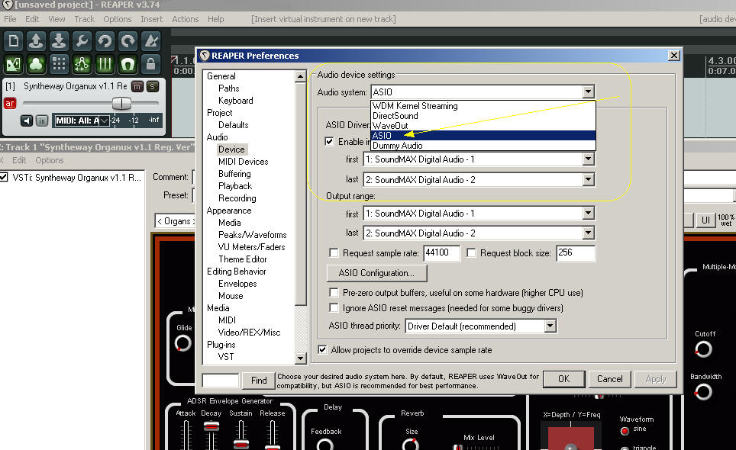Check Pre-zero output buffers option
Screen dimensions: 736x450
334,293
